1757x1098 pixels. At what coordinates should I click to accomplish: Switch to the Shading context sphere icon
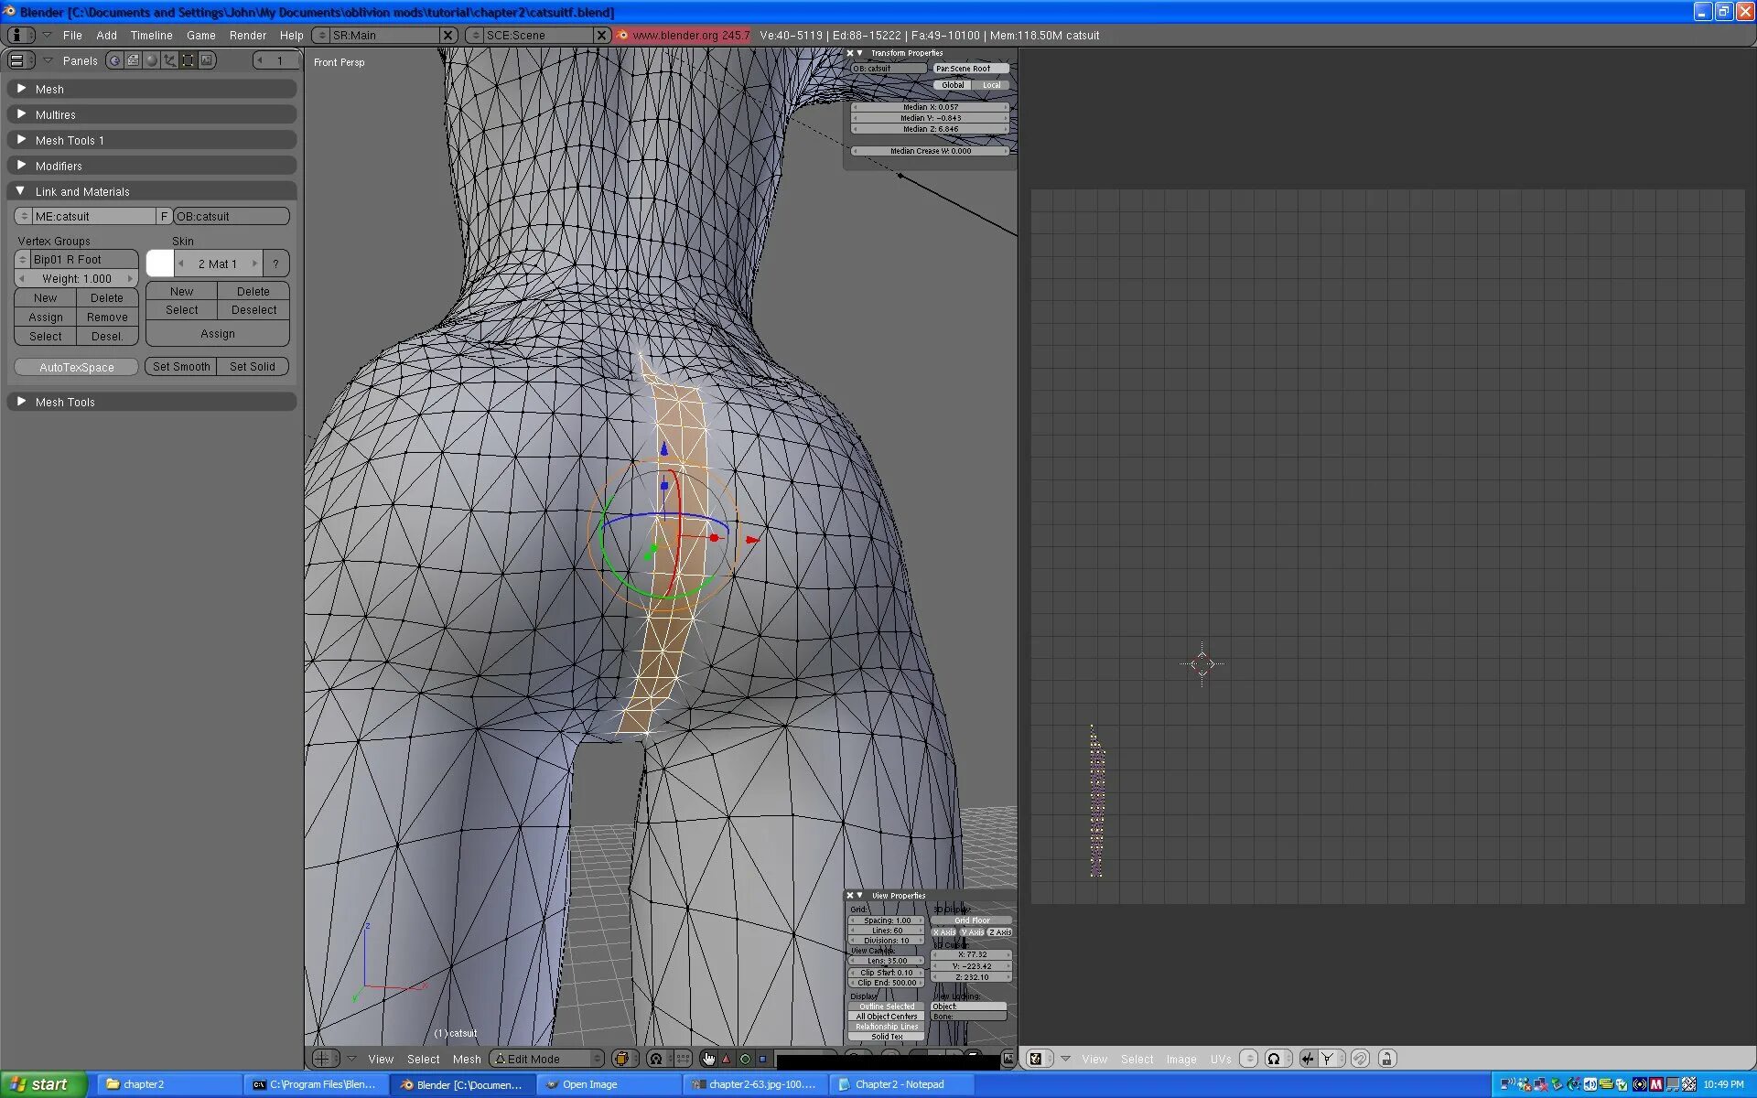pyautogui.click(x=151, y=60)
